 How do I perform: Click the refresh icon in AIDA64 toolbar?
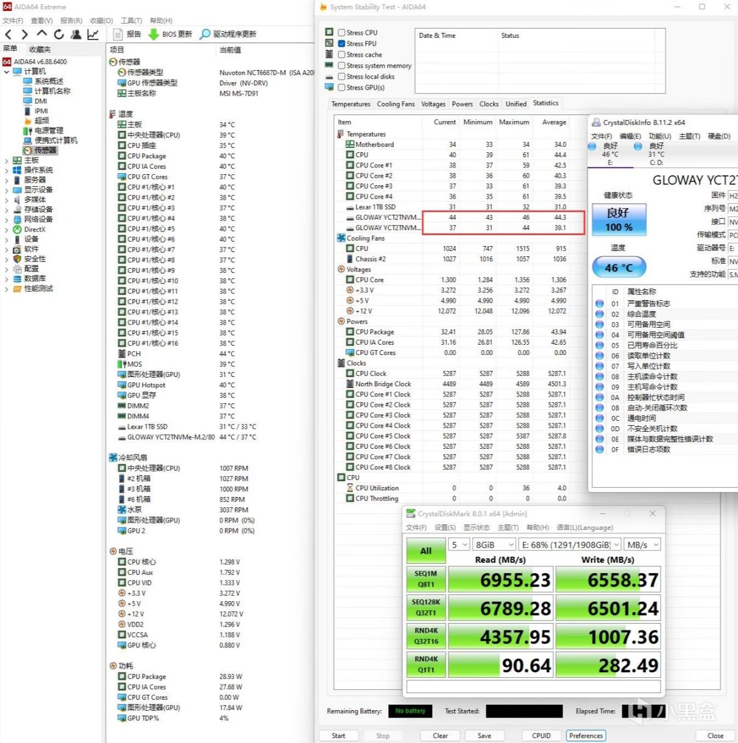[x=59, y=35]
